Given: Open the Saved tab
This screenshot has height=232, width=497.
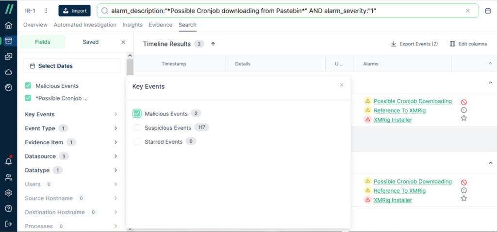Looking at the screenshot, I should pyautogui.click(x=91, y=42).
